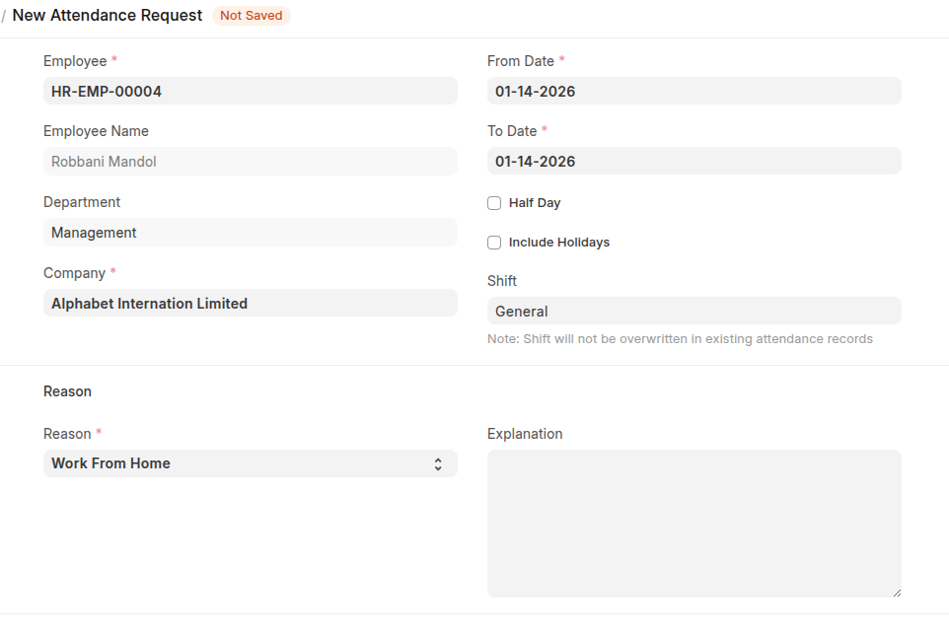Tick the Include Holidays checkbox
949x634 pixels.
coord(494,243)
